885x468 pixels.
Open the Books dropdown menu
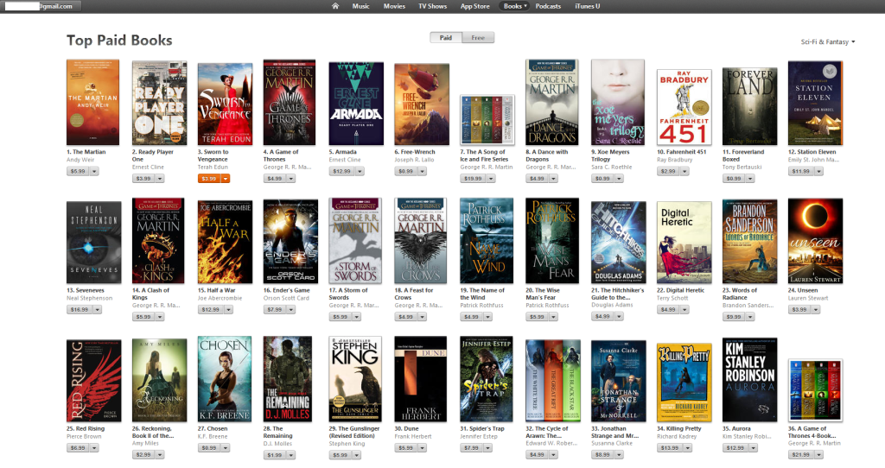pyautogui.click(x=514, y=6)
